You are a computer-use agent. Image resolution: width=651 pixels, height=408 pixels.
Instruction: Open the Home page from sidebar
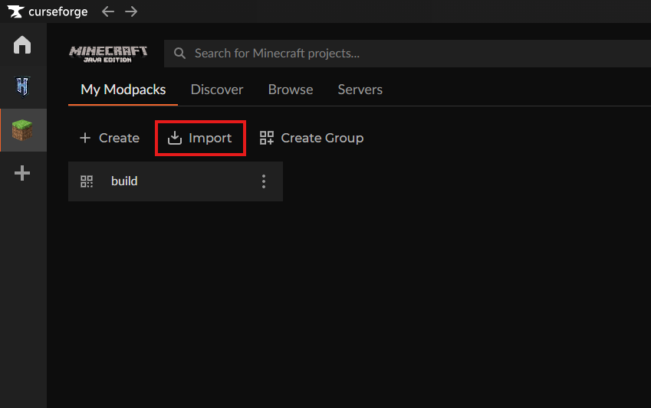point(22,45)
